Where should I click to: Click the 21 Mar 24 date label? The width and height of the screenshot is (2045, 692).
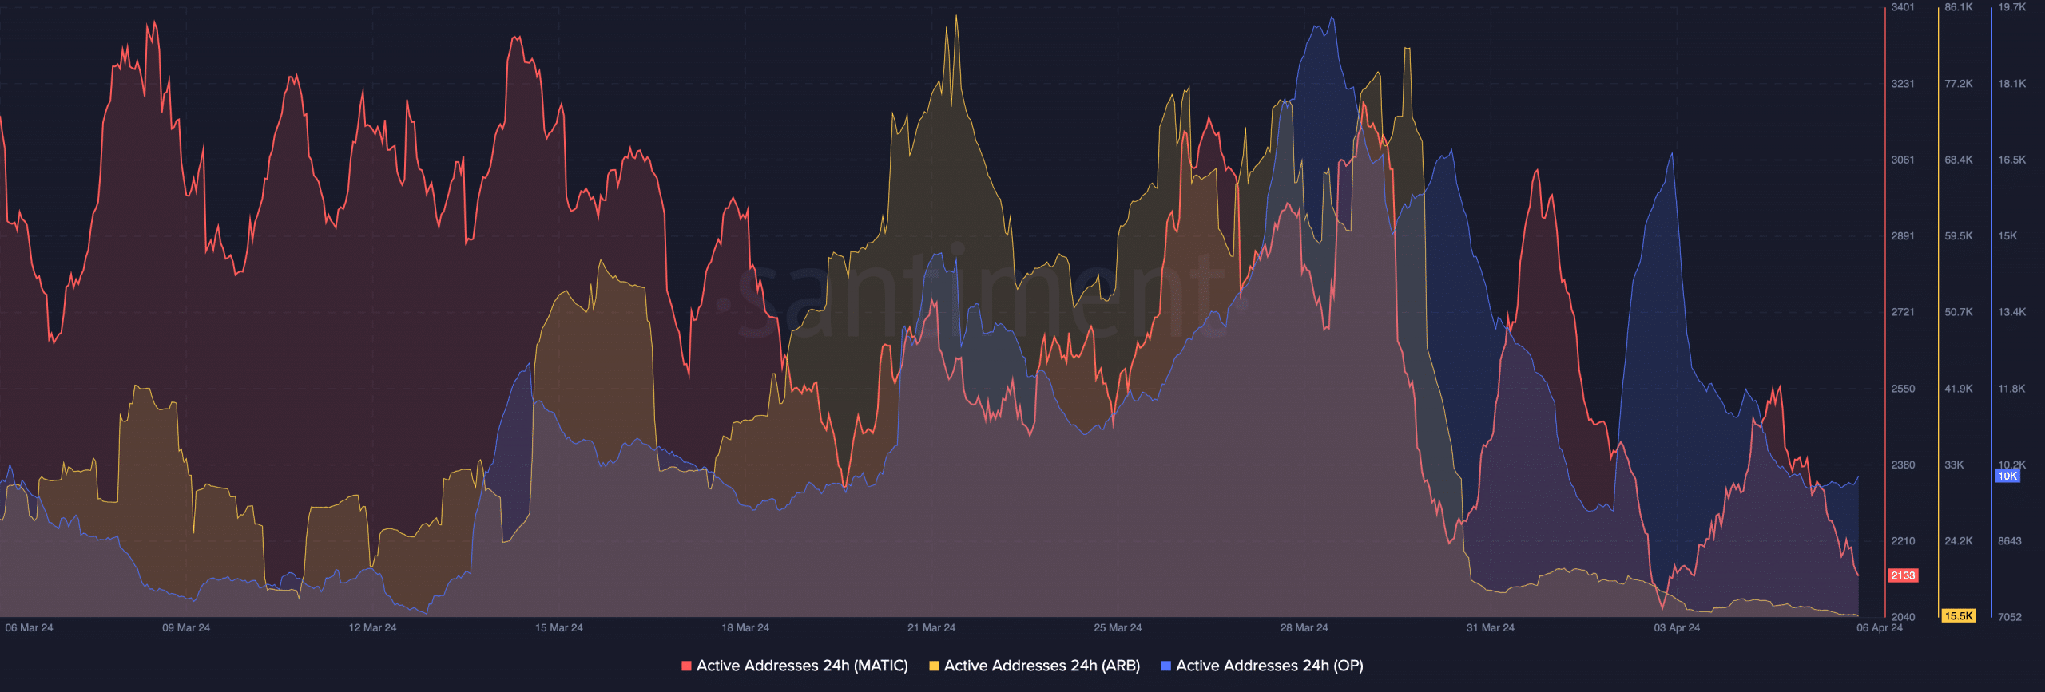[x=931, y=628]
